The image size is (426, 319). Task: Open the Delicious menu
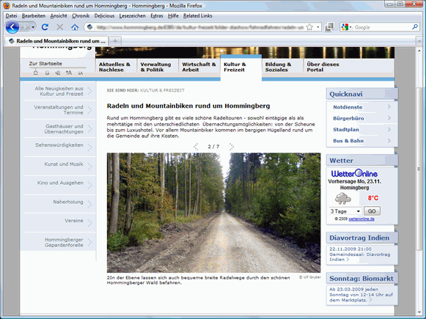104,15
